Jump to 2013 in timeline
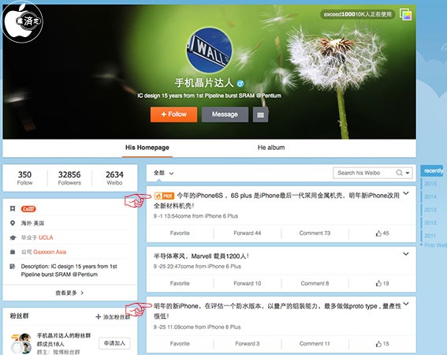 pyautogui.click(x=430, y=210)
